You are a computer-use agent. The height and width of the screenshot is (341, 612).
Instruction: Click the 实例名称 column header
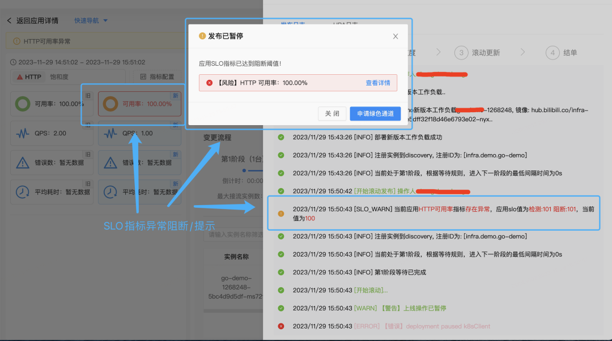pyautogui.click(x=236, y=257)
